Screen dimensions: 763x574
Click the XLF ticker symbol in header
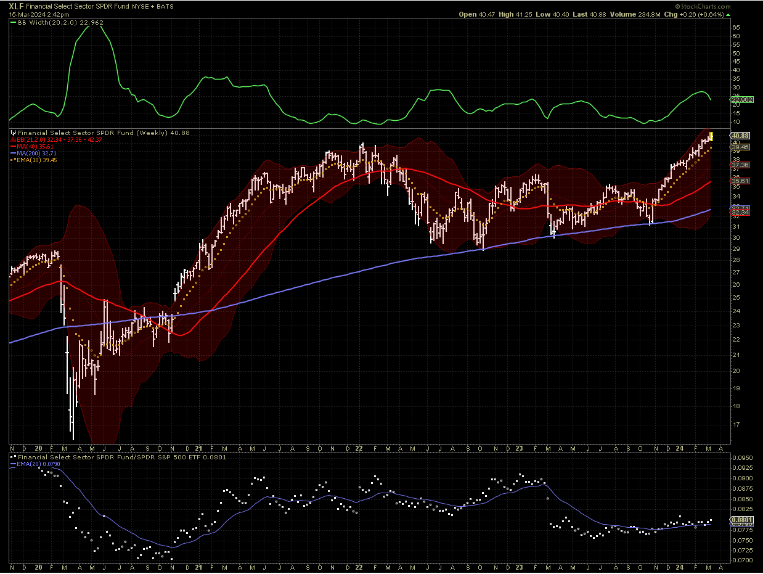click(16, 6)
